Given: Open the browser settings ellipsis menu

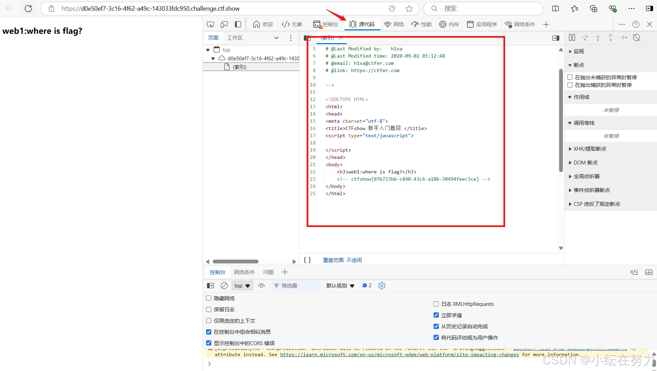Looking at the screenshot, I should [x=631, y=9].
